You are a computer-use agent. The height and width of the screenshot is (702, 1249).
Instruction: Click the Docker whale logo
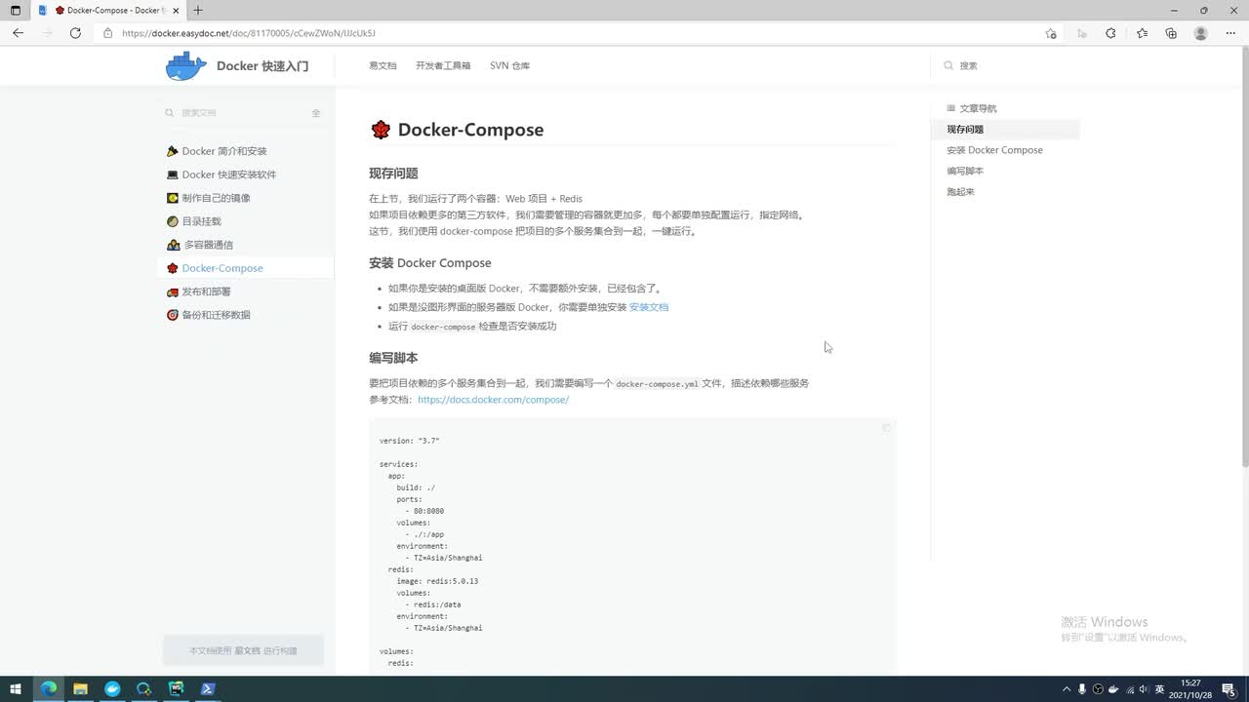(x=186, y=65)
